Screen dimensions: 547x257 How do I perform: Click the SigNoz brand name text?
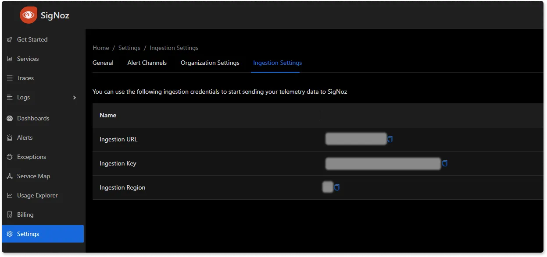(55, 16)
